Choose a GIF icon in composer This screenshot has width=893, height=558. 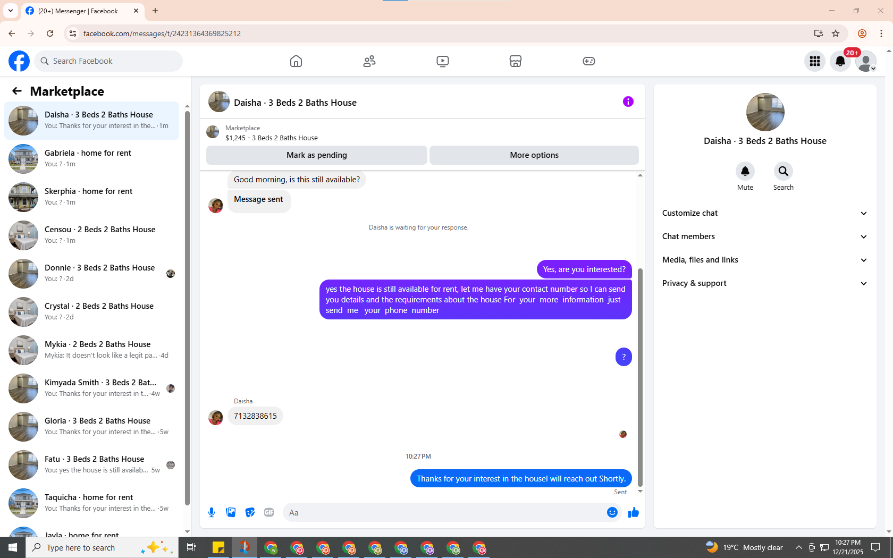coord(269,512)
